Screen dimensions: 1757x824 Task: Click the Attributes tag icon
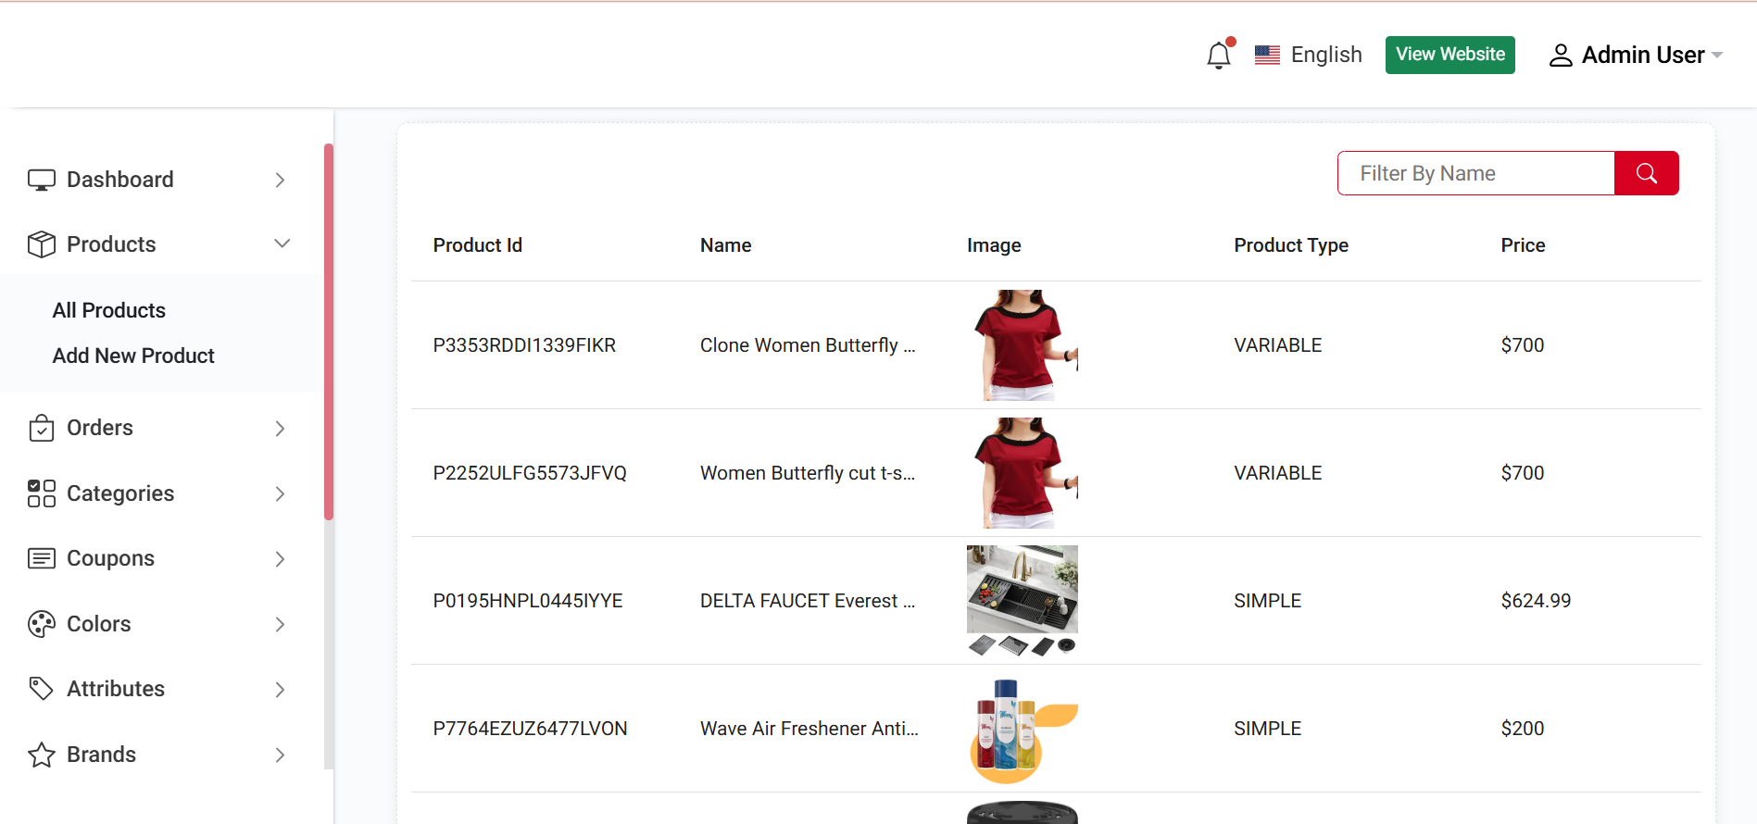pyautogui.click(x=41, y=689)
